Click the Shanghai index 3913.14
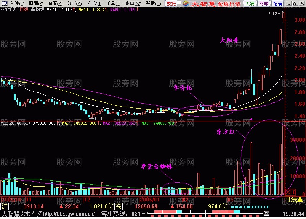The width and height of the screenshot is (306, 219). [x=34, y=206]
